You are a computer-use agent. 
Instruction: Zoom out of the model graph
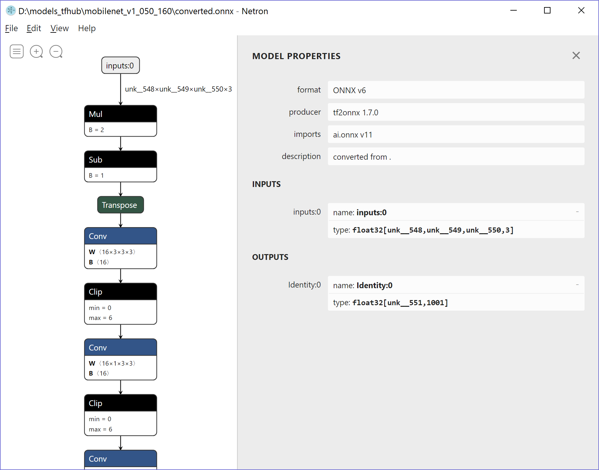point(56,51)
